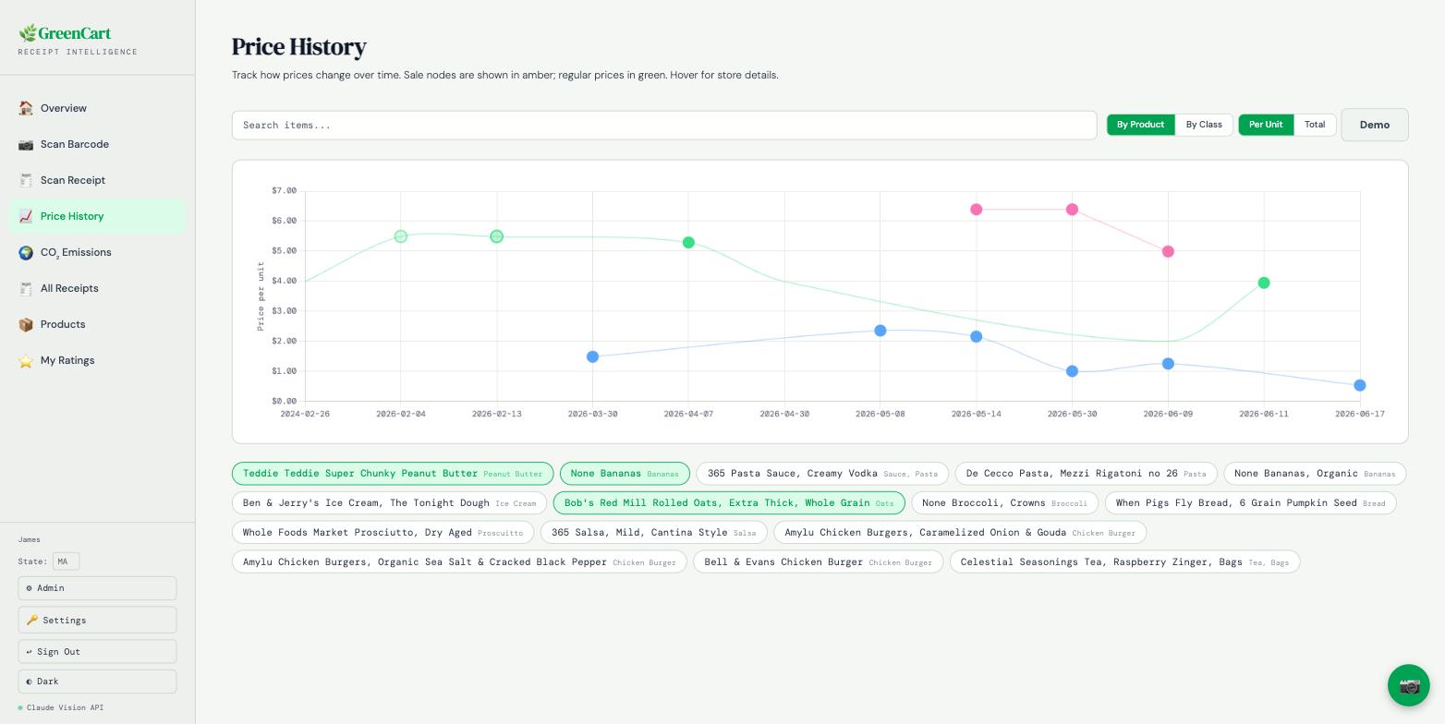1445x724 pixels.
Task: Select Total pricing
Action: point(1315,125)
